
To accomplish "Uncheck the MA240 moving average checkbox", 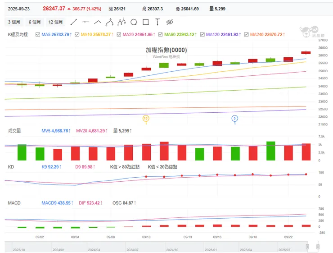I will point(246,34).
